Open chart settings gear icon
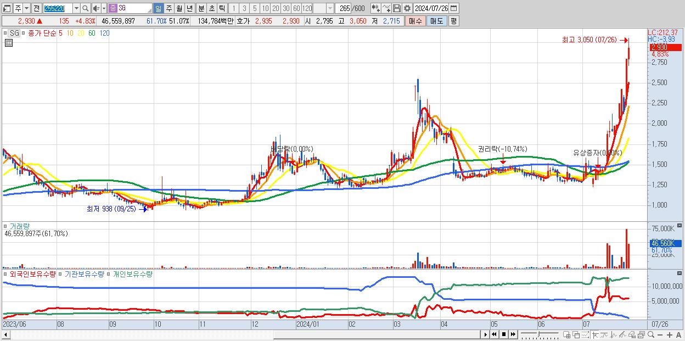The width and height of the screenshot is (685, 341). tap(407, 8)
